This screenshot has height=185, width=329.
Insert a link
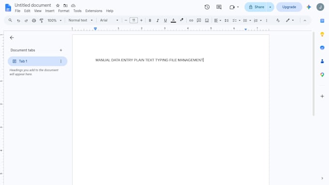pos(191,20)
